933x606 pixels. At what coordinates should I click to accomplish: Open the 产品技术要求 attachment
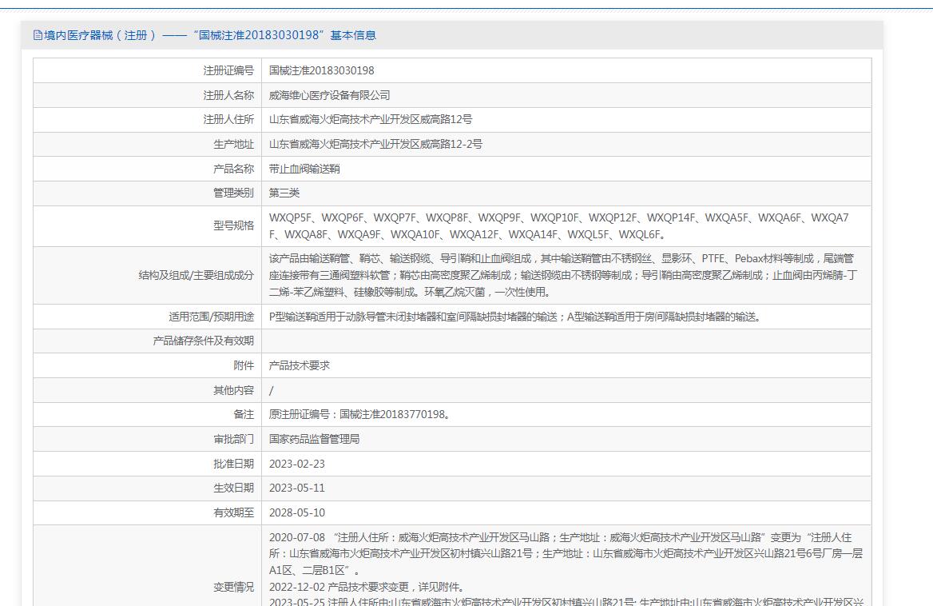tap(299, 365)
